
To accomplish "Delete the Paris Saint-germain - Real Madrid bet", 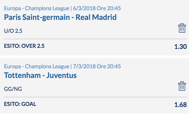I will coord(182,28).
